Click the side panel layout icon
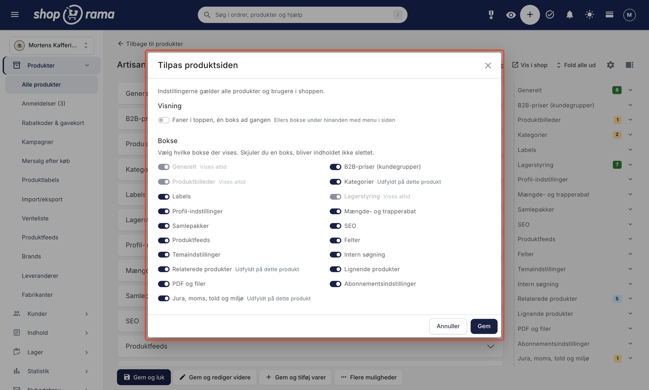This screenshot has width=649, height=390. (630, 65)
